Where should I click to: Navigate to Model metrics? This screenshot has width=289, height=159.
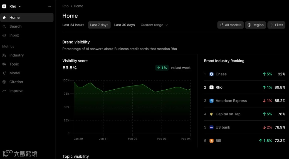point(27,73)
